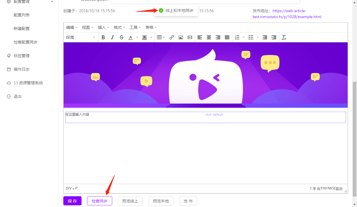The width and height of the screenshot is (357, 207).
Task: Go to 新建配置 in sidebar
Action: [22, 29]
